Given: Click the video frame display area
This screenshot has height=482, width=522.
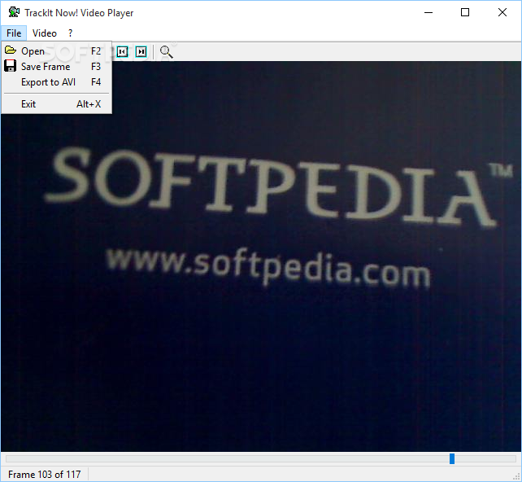Looking at the screenshot, I should click(261, 256).
